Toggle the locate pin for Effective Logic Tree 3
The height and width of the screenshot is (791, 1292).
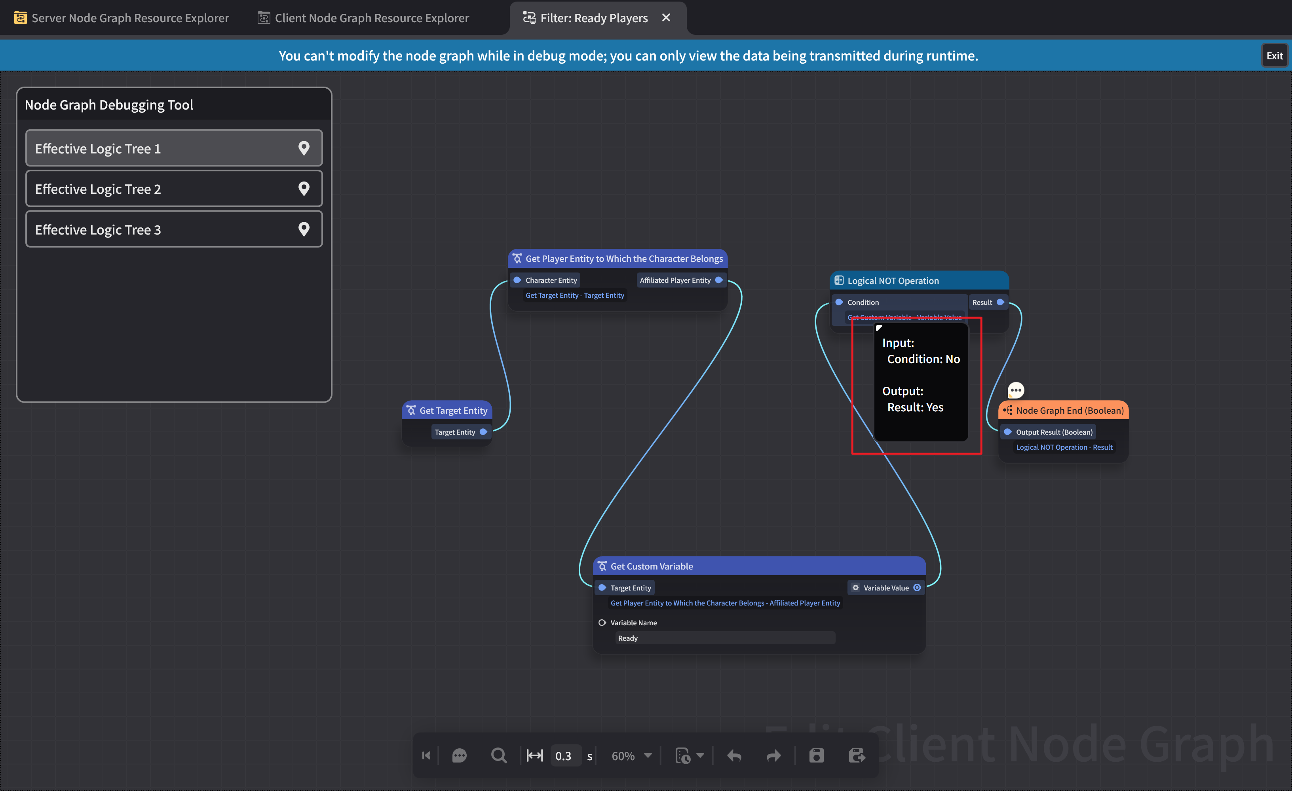pyautogui.click(x=304, y=229)
